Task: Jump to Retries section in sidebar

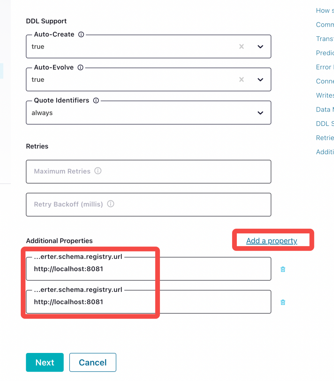Action: tap(325, 138)
